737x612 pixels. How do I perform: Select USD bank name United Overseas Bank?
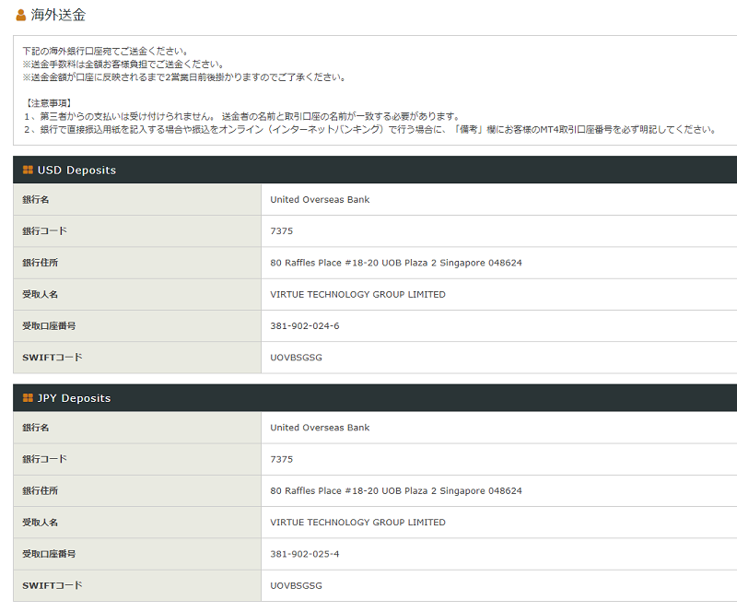tap(320, 199)
